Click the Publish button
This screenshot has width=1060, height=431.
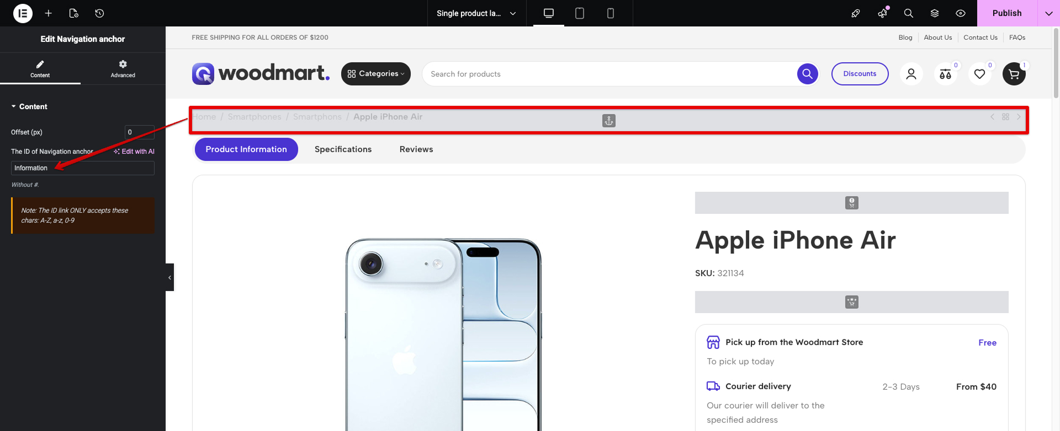[x=1006, y=13]
